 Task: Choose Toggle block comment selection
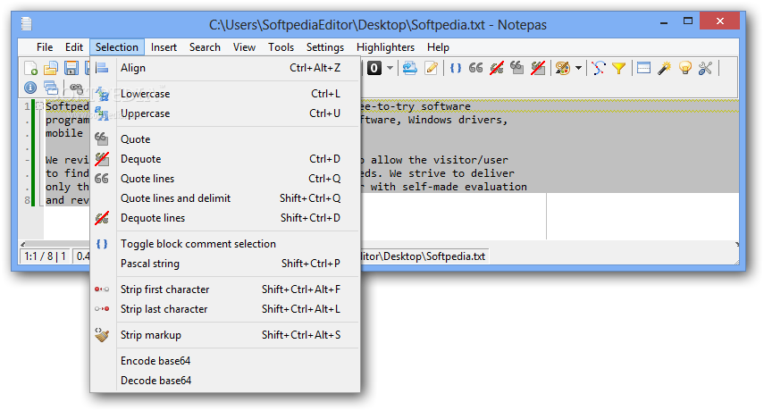(x=225, y=244)
